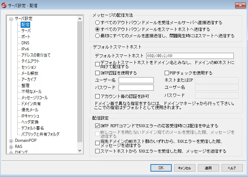
Task: Collapse the サーバ設定 tree node
Action: [x=11, y=19]
